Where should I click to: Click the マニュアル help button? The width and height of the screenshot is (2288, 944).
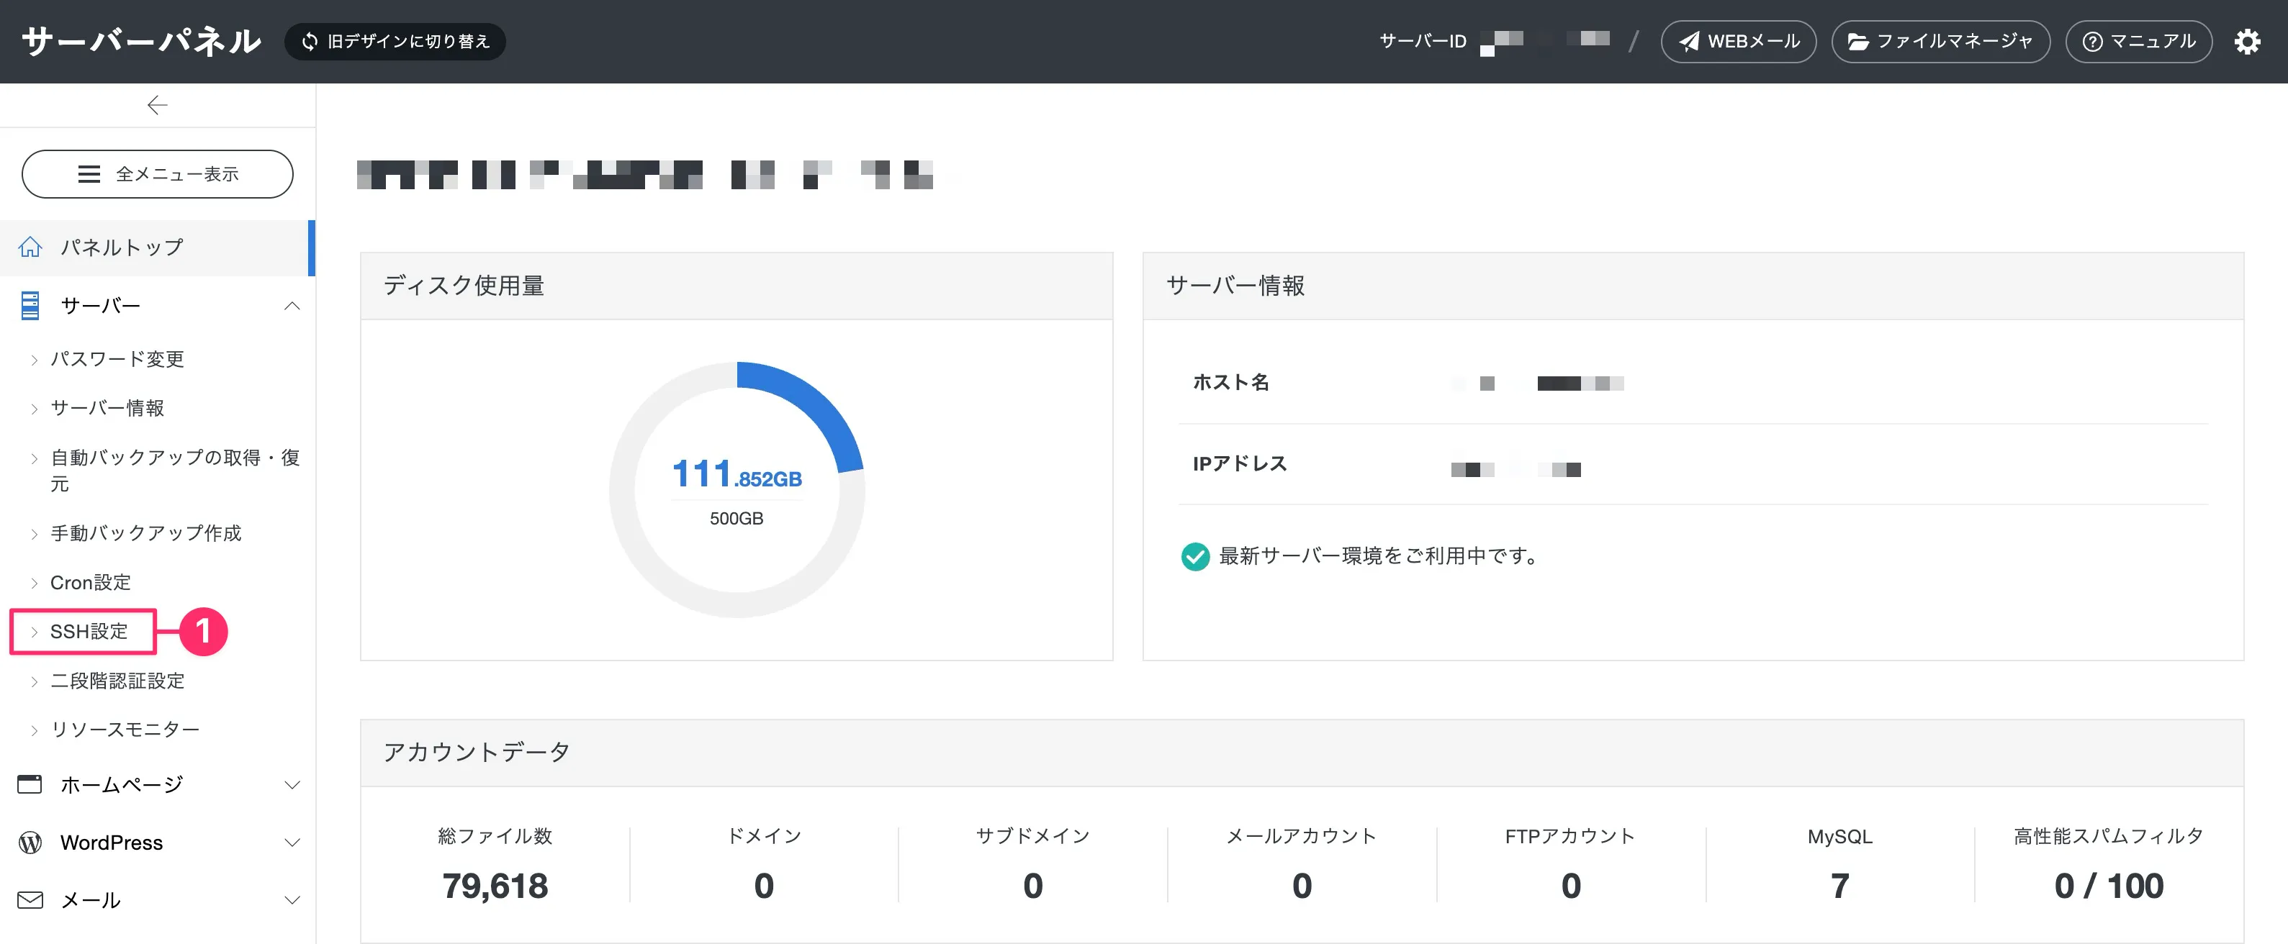pos(2138,42)
